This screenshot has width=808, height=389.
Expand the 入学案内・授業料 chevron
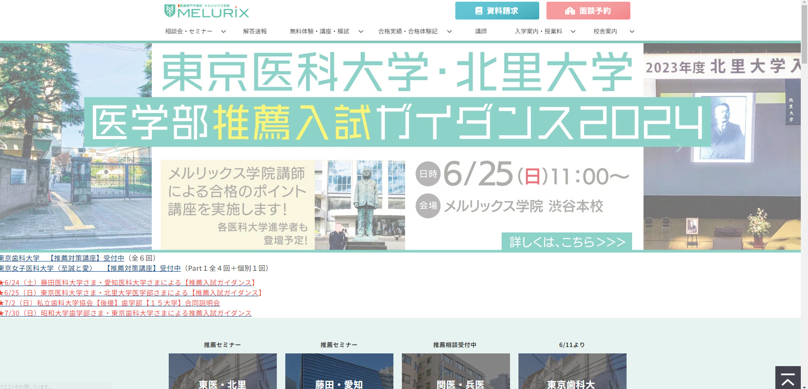pos(573,31)
